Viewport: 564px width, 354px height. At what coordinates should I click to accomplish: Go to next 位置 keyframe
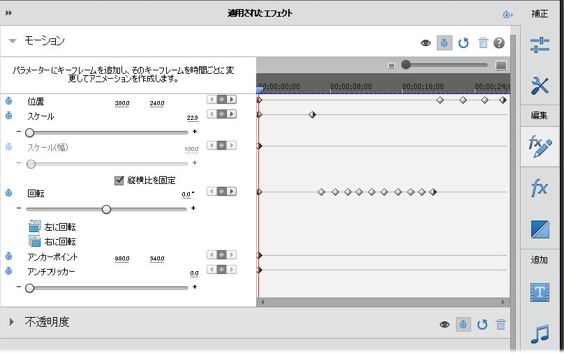tap(231, 100)
